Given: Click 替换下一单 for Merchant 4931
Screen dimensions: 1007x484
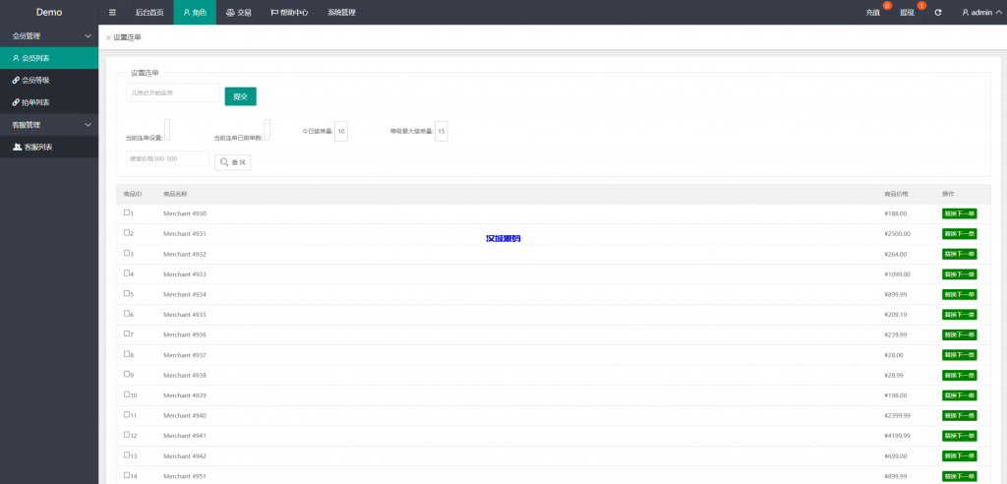Looking at the screenshot, I should pos(959,233).
